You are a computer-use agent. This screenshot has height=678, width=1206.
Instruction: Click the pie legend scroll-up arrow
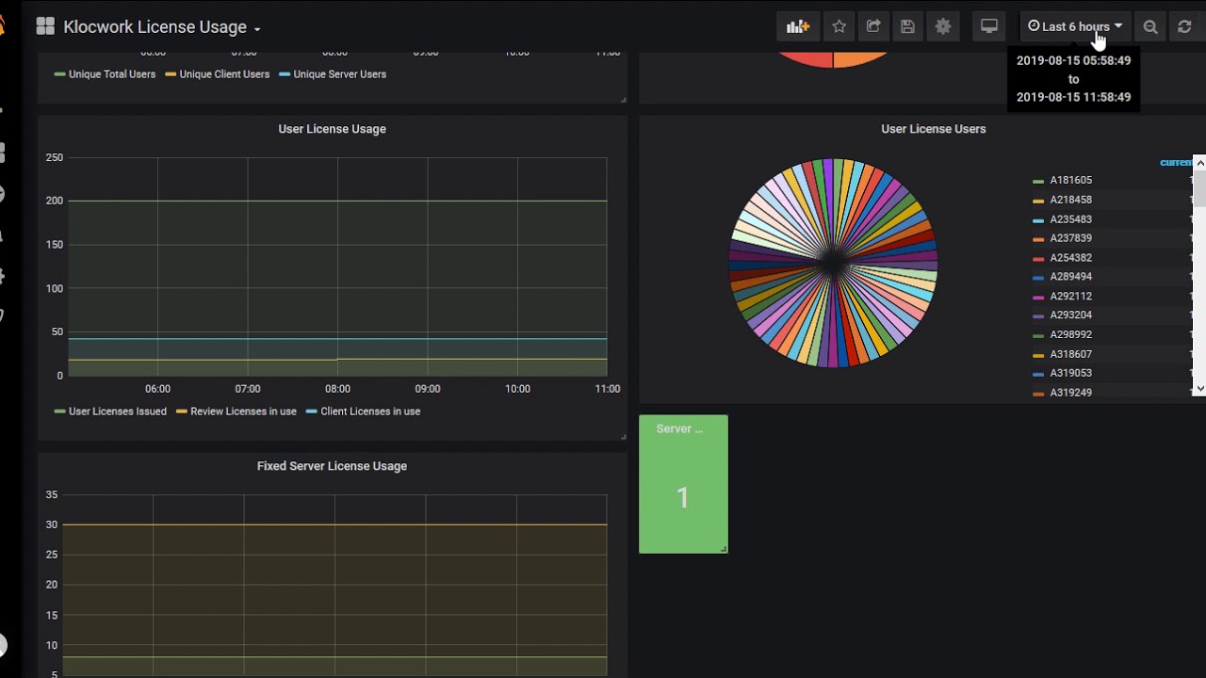1199,163
